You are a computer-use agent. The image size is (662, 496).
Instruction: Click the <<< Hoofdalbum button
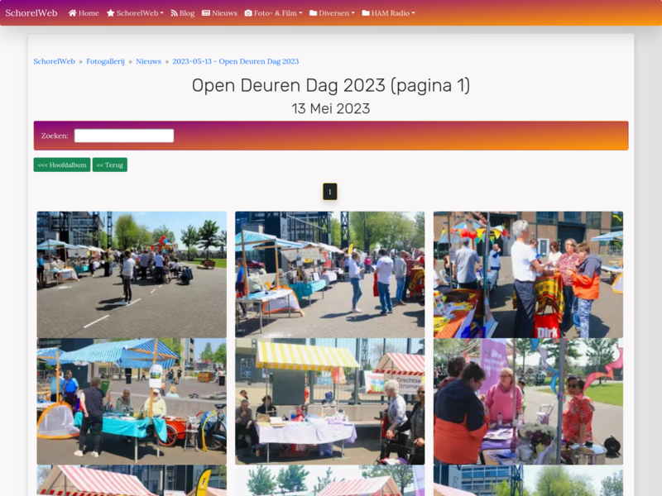click(x=62, y=165)
